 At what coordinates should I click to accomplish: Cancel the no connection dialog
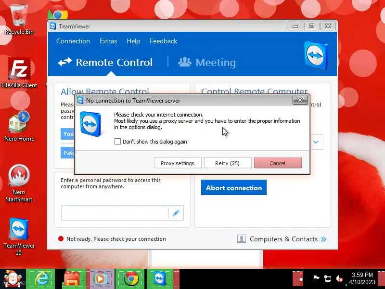(x=278, y=163)
